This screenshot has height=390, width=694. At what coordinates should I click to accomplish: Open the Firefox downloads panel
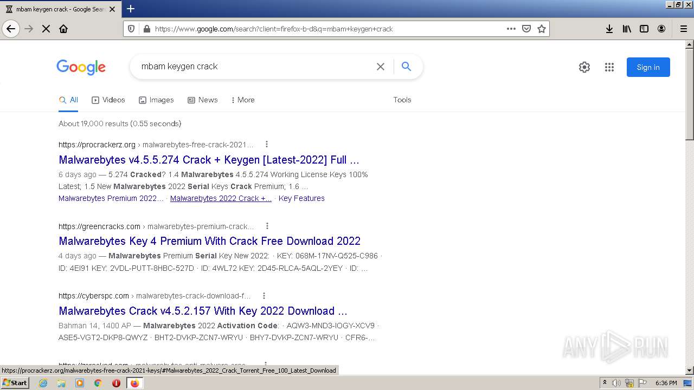pyautogui.click(x=609, y=29)
